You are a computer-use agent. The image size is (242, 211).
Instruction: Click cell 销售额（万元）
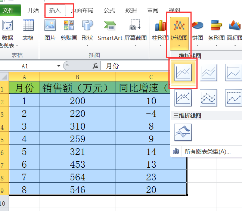click(77, 87)
